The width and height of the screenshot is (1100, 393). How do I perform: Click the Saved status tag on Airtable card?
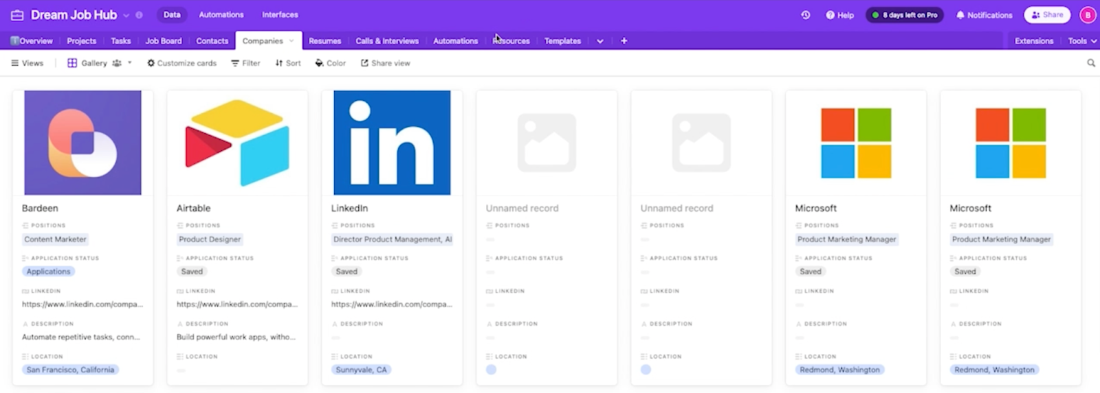click(x=192, y=272)
